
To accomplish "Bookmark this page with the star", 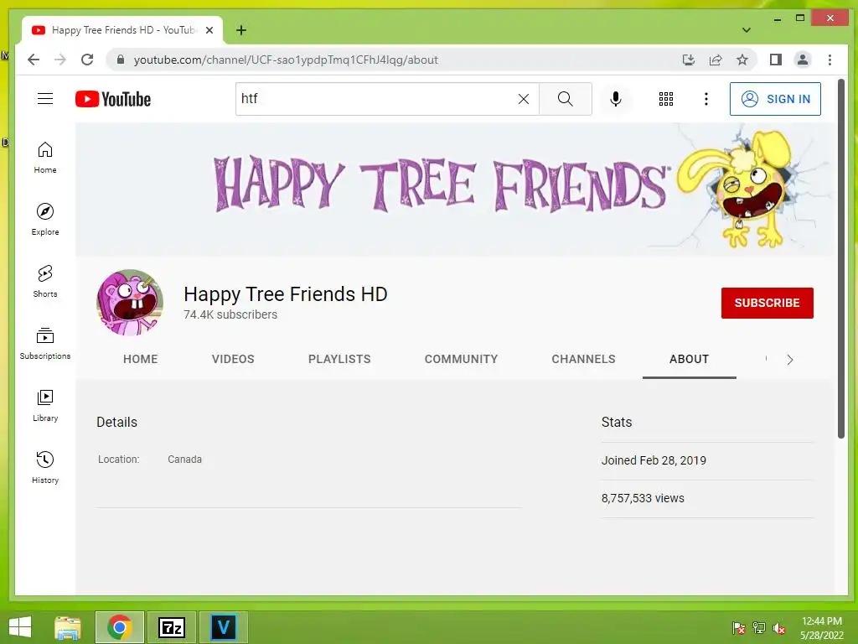I will point(742,60).
